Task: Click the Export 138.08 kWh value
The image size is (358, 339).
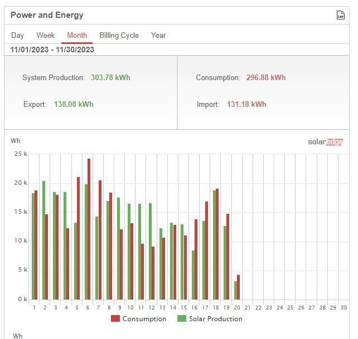Action: click(74, 104)
